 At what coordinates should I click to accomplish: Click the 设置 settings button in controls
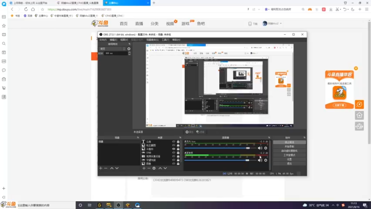coord(289,159)
